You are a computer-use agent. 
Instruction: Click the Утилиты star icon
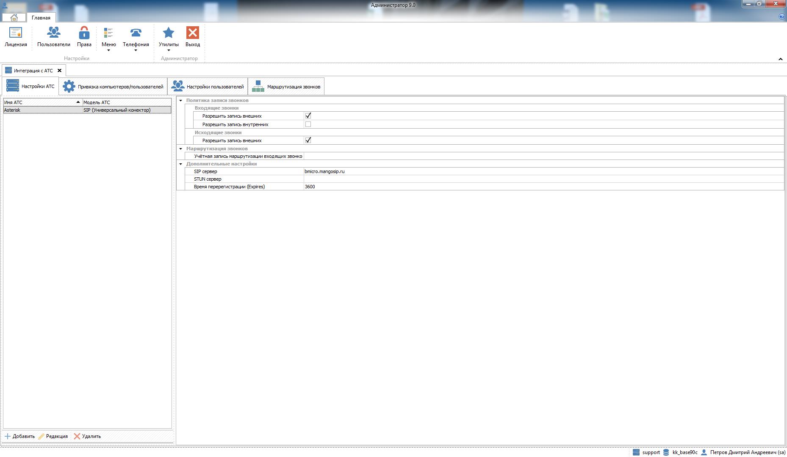(169, 33)
